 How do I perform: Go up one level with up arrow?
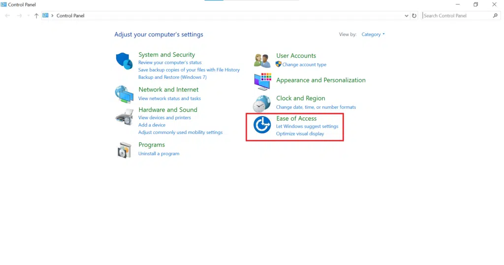36,15
